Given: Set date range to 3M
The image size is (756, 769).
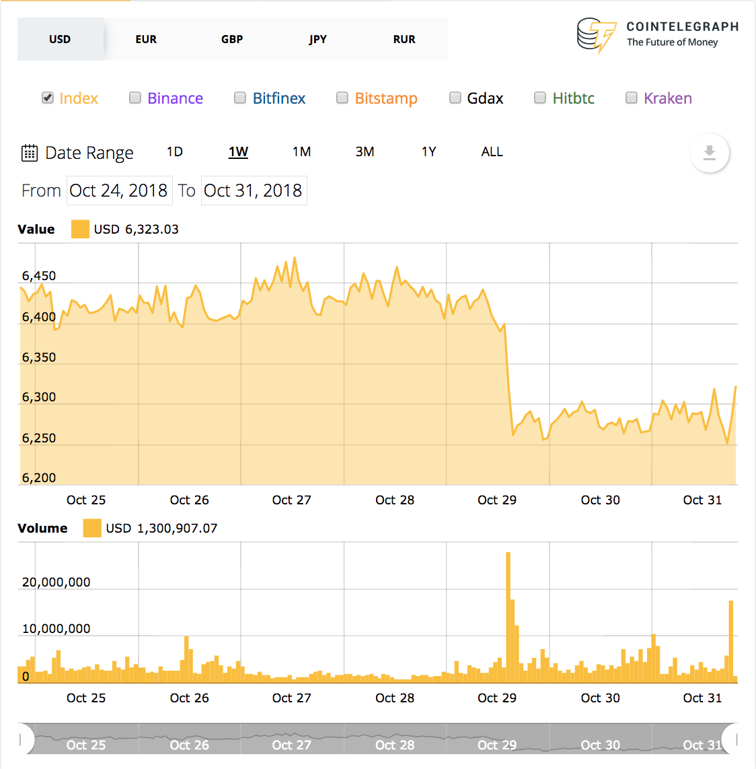Looking at the screenshot, I should [x=365, y=152].
